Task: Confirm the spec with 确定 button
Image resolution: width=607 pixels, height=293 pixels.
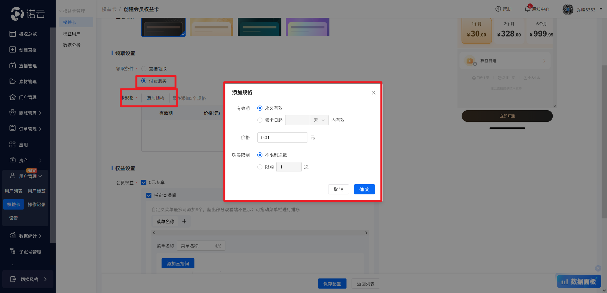Action: [364, 189]
